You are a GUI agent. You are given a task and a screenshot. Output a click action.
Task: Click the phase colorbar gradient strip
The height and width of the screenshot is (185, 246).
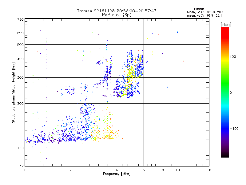coord(225,92)
